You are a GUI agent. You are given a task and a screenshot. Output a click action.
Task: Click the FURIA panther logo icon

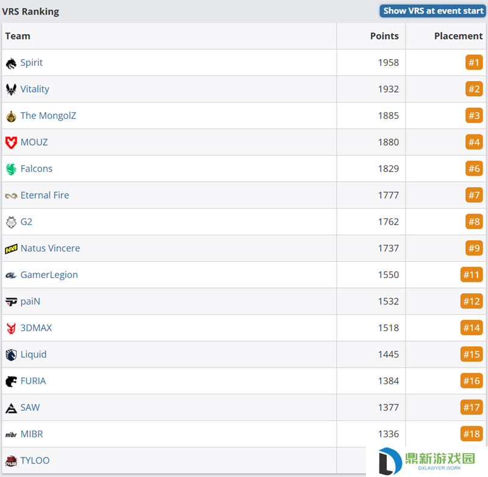11,381
